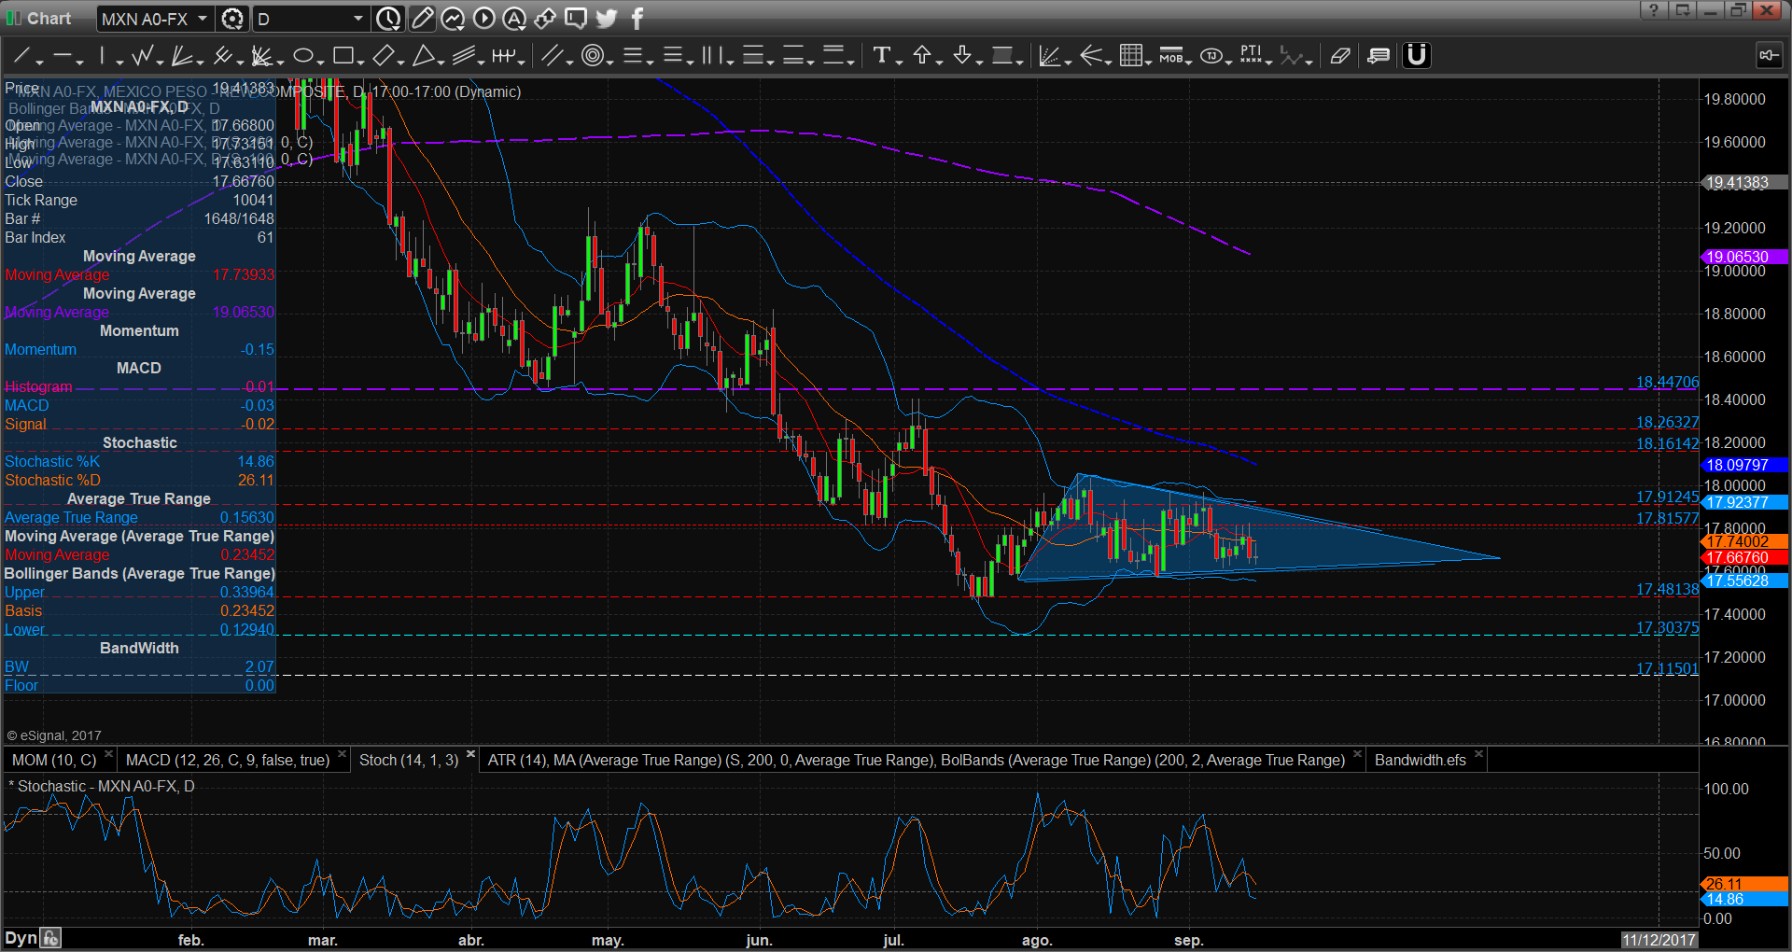The height and width of the screenshot is (952, 1792).
Task: Select the fan lines tool
Action: click(x=182, y=56)
